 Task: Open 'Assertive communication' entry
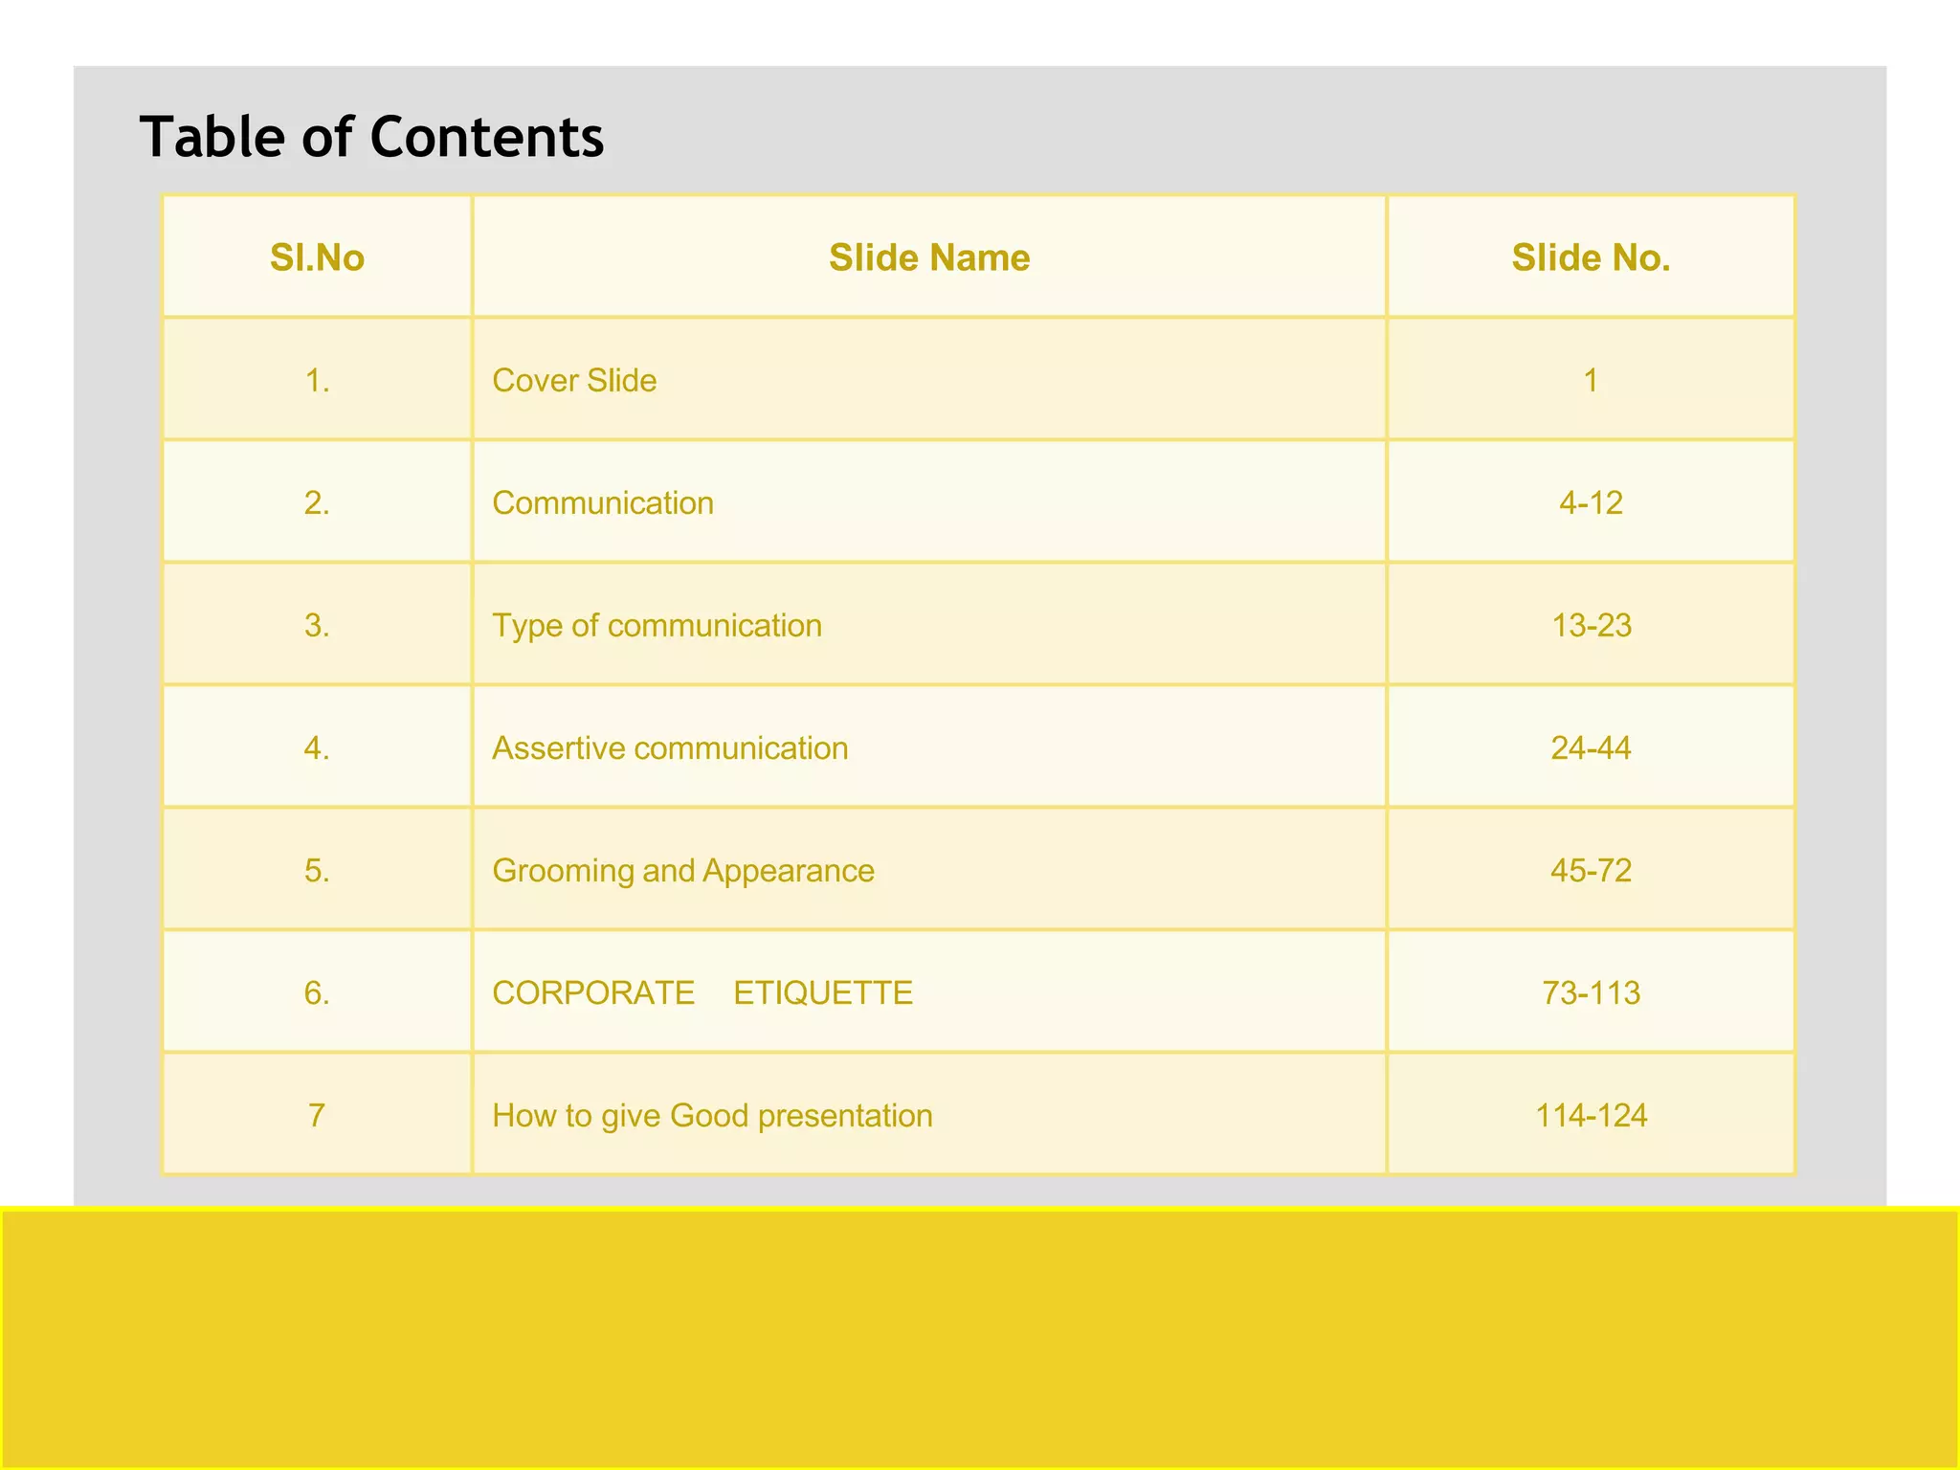pyautogui.click(x=670, y=747)
